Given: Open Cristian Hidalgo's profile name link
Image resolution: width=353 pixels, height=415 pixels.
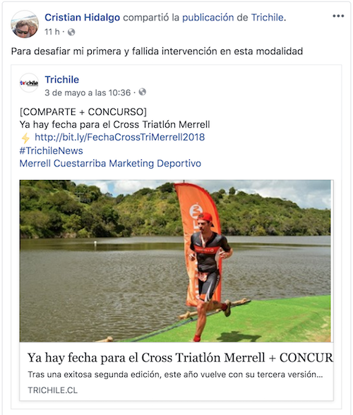Looking at the screenshot, I should tap(82, 18).
